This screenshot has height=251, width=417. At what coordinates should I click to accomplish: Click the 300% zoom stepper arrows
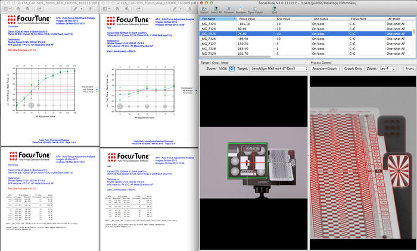coord(231,68)
